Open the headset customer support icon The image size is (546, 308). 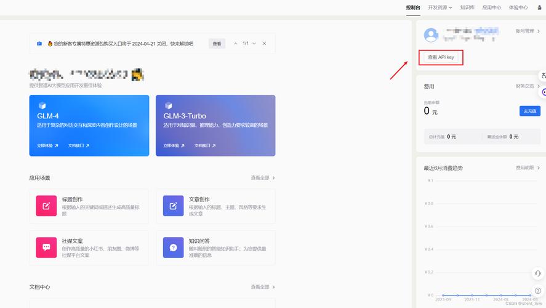coord(538,273)
